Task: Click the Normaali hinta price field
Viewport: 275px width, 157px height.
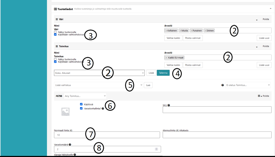Action: click(107, 135)
